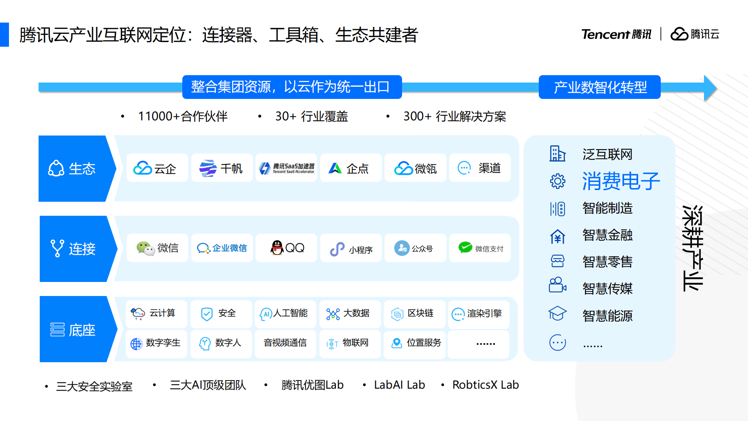748x421 pixels.
Task: Click the 安全 shield icon
Action: point(206,314)
